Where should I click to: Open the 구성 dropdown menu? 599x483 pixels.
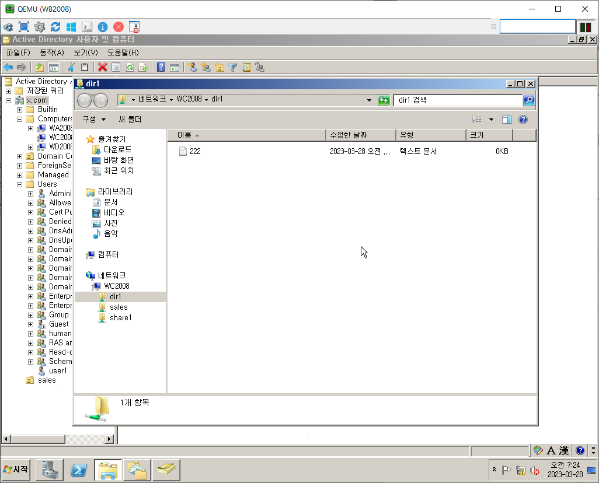(x=94, y=120)
